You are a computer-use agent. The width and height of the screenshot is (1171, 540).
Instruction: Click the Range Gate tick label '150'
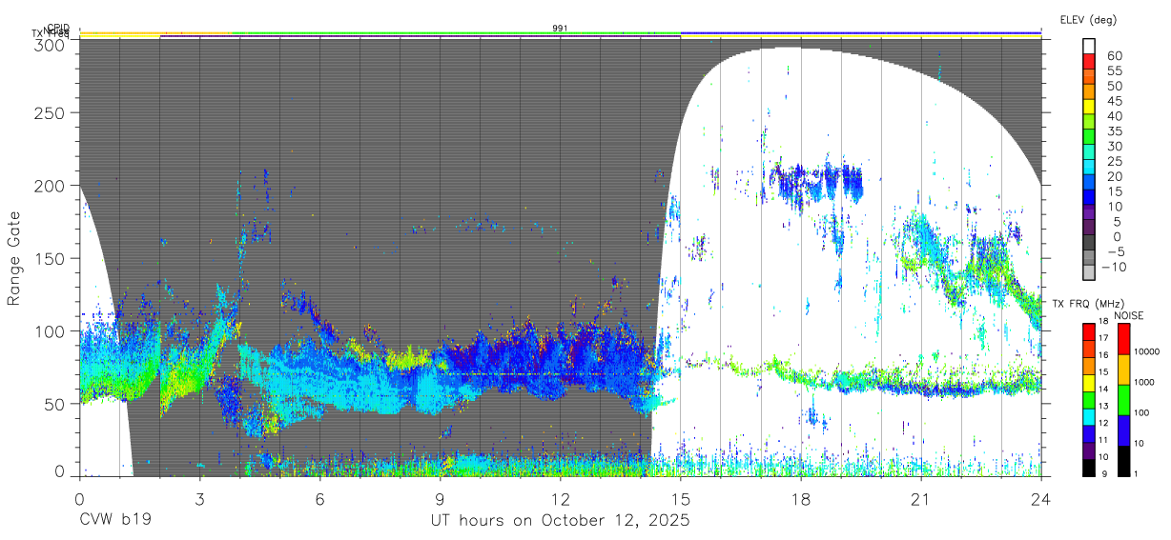[x=51, y=258]
